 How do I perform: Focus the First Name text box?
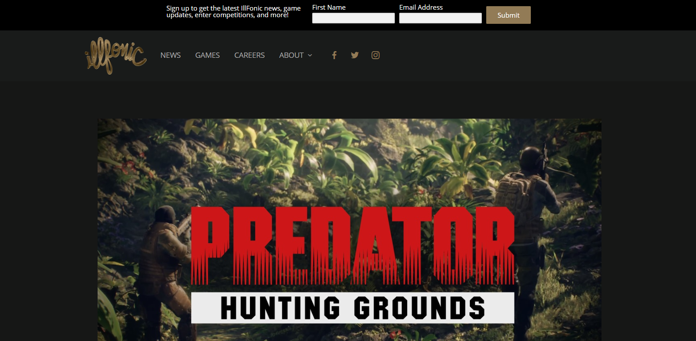(x=353, y=18)
